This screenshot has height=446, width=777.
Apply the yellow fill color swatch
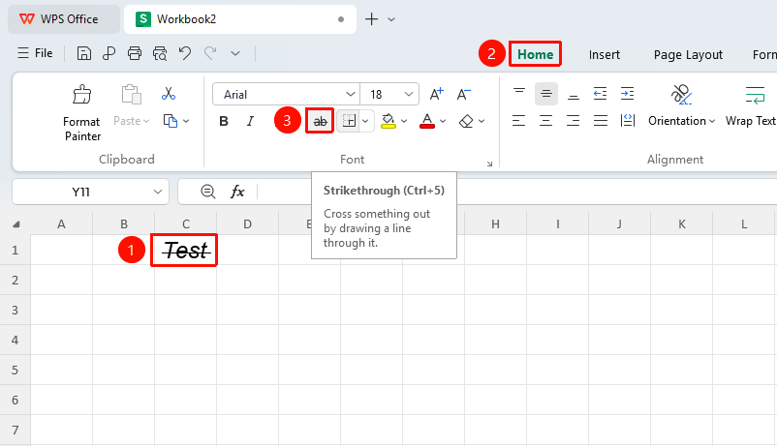click(388, 121)
